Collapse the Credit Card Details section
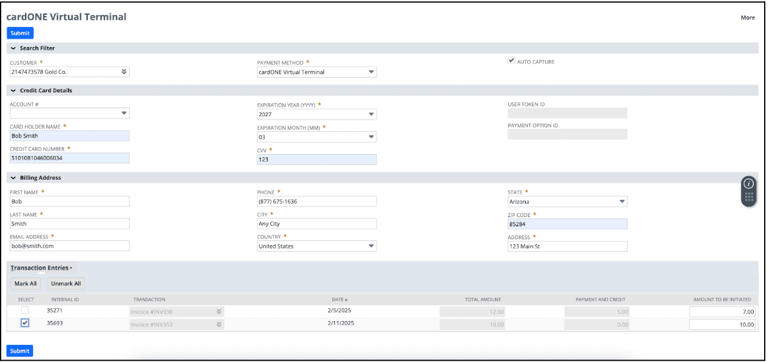 (x=13, y=90)
